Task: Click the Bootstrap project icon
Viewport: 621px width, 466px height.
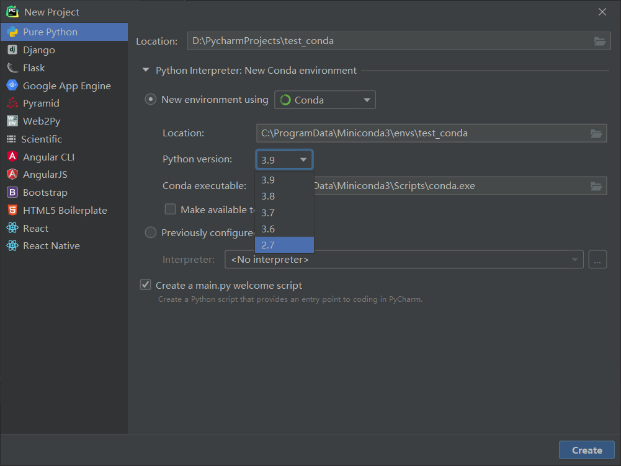Action: coord(14,192)
